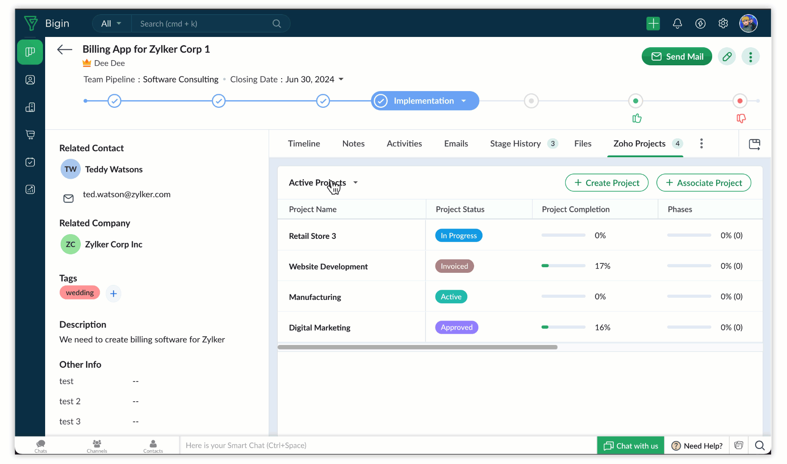Click the lightning bolt icon in header

[x=700, y=23]
